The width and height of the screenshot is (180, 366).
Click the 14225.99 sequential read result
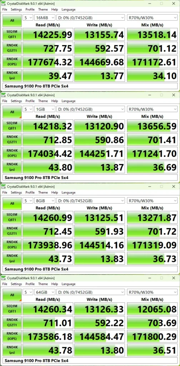click(x=48, y=35)
